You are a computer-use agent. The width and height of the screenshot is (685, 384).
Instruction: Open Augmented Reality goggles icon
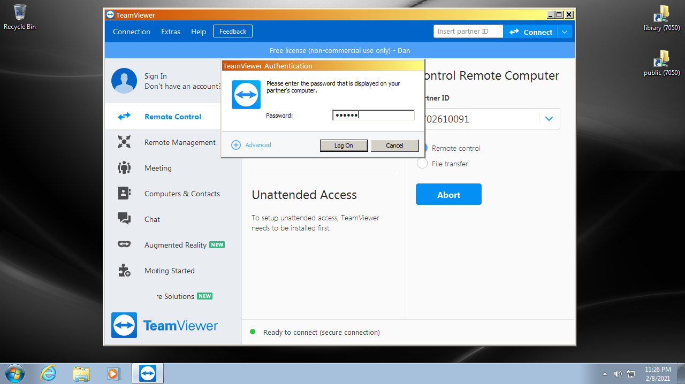[x=124, y=244]
